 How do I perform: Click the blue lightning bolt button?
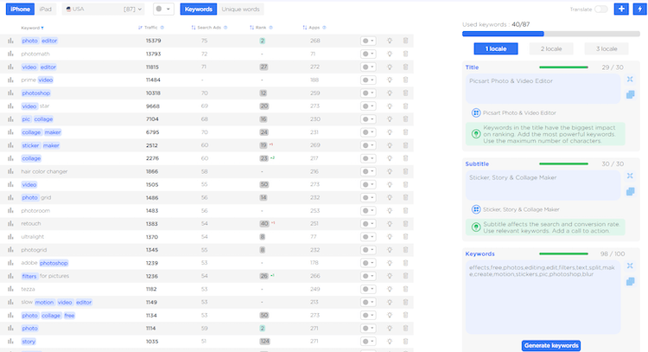639,10
